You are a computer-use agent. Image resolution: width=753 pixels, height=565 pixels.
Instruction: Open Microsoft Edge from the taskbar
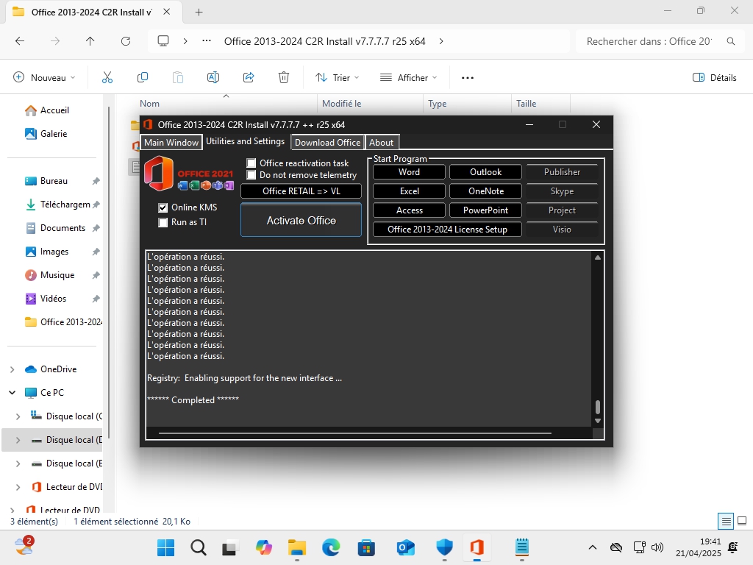click(x=331, y=547)
